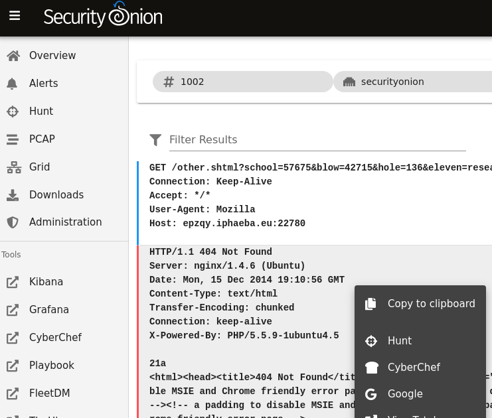Click the User-Agent: Mozilla line
492x418 pixels.
[202, 210]
